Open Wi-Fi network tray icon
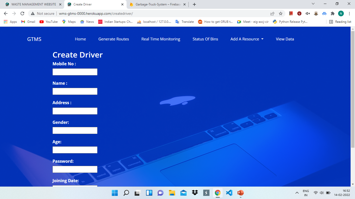The height and width of the screenshot is (199, 355). coord(315,193)
